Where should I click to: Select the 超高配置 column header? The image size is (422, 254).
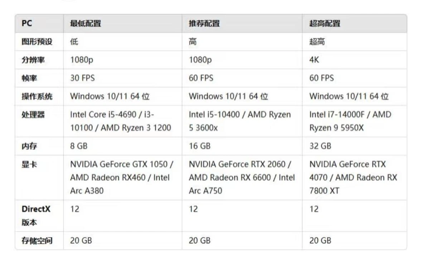(325, 24)
